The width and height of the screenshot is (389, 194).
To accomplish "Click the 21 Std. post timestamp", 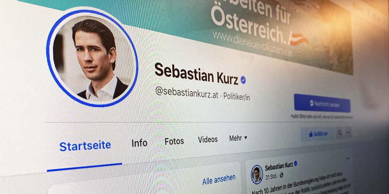I will click(271, 177).
